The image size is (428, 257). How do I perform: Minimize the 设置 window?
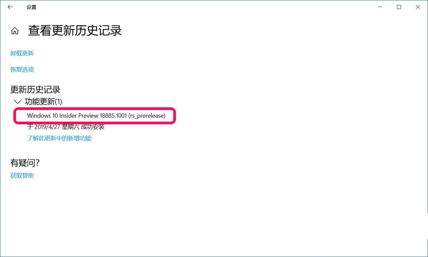[380, 7]
